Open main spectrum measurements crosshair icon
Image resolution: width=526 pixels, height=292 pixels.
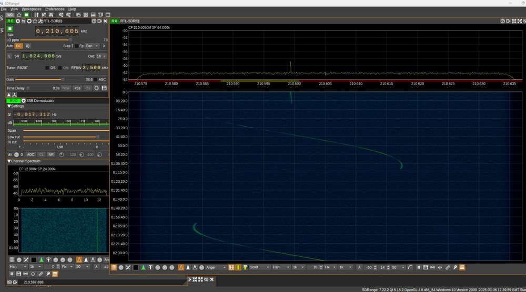[x=440, y=267]
